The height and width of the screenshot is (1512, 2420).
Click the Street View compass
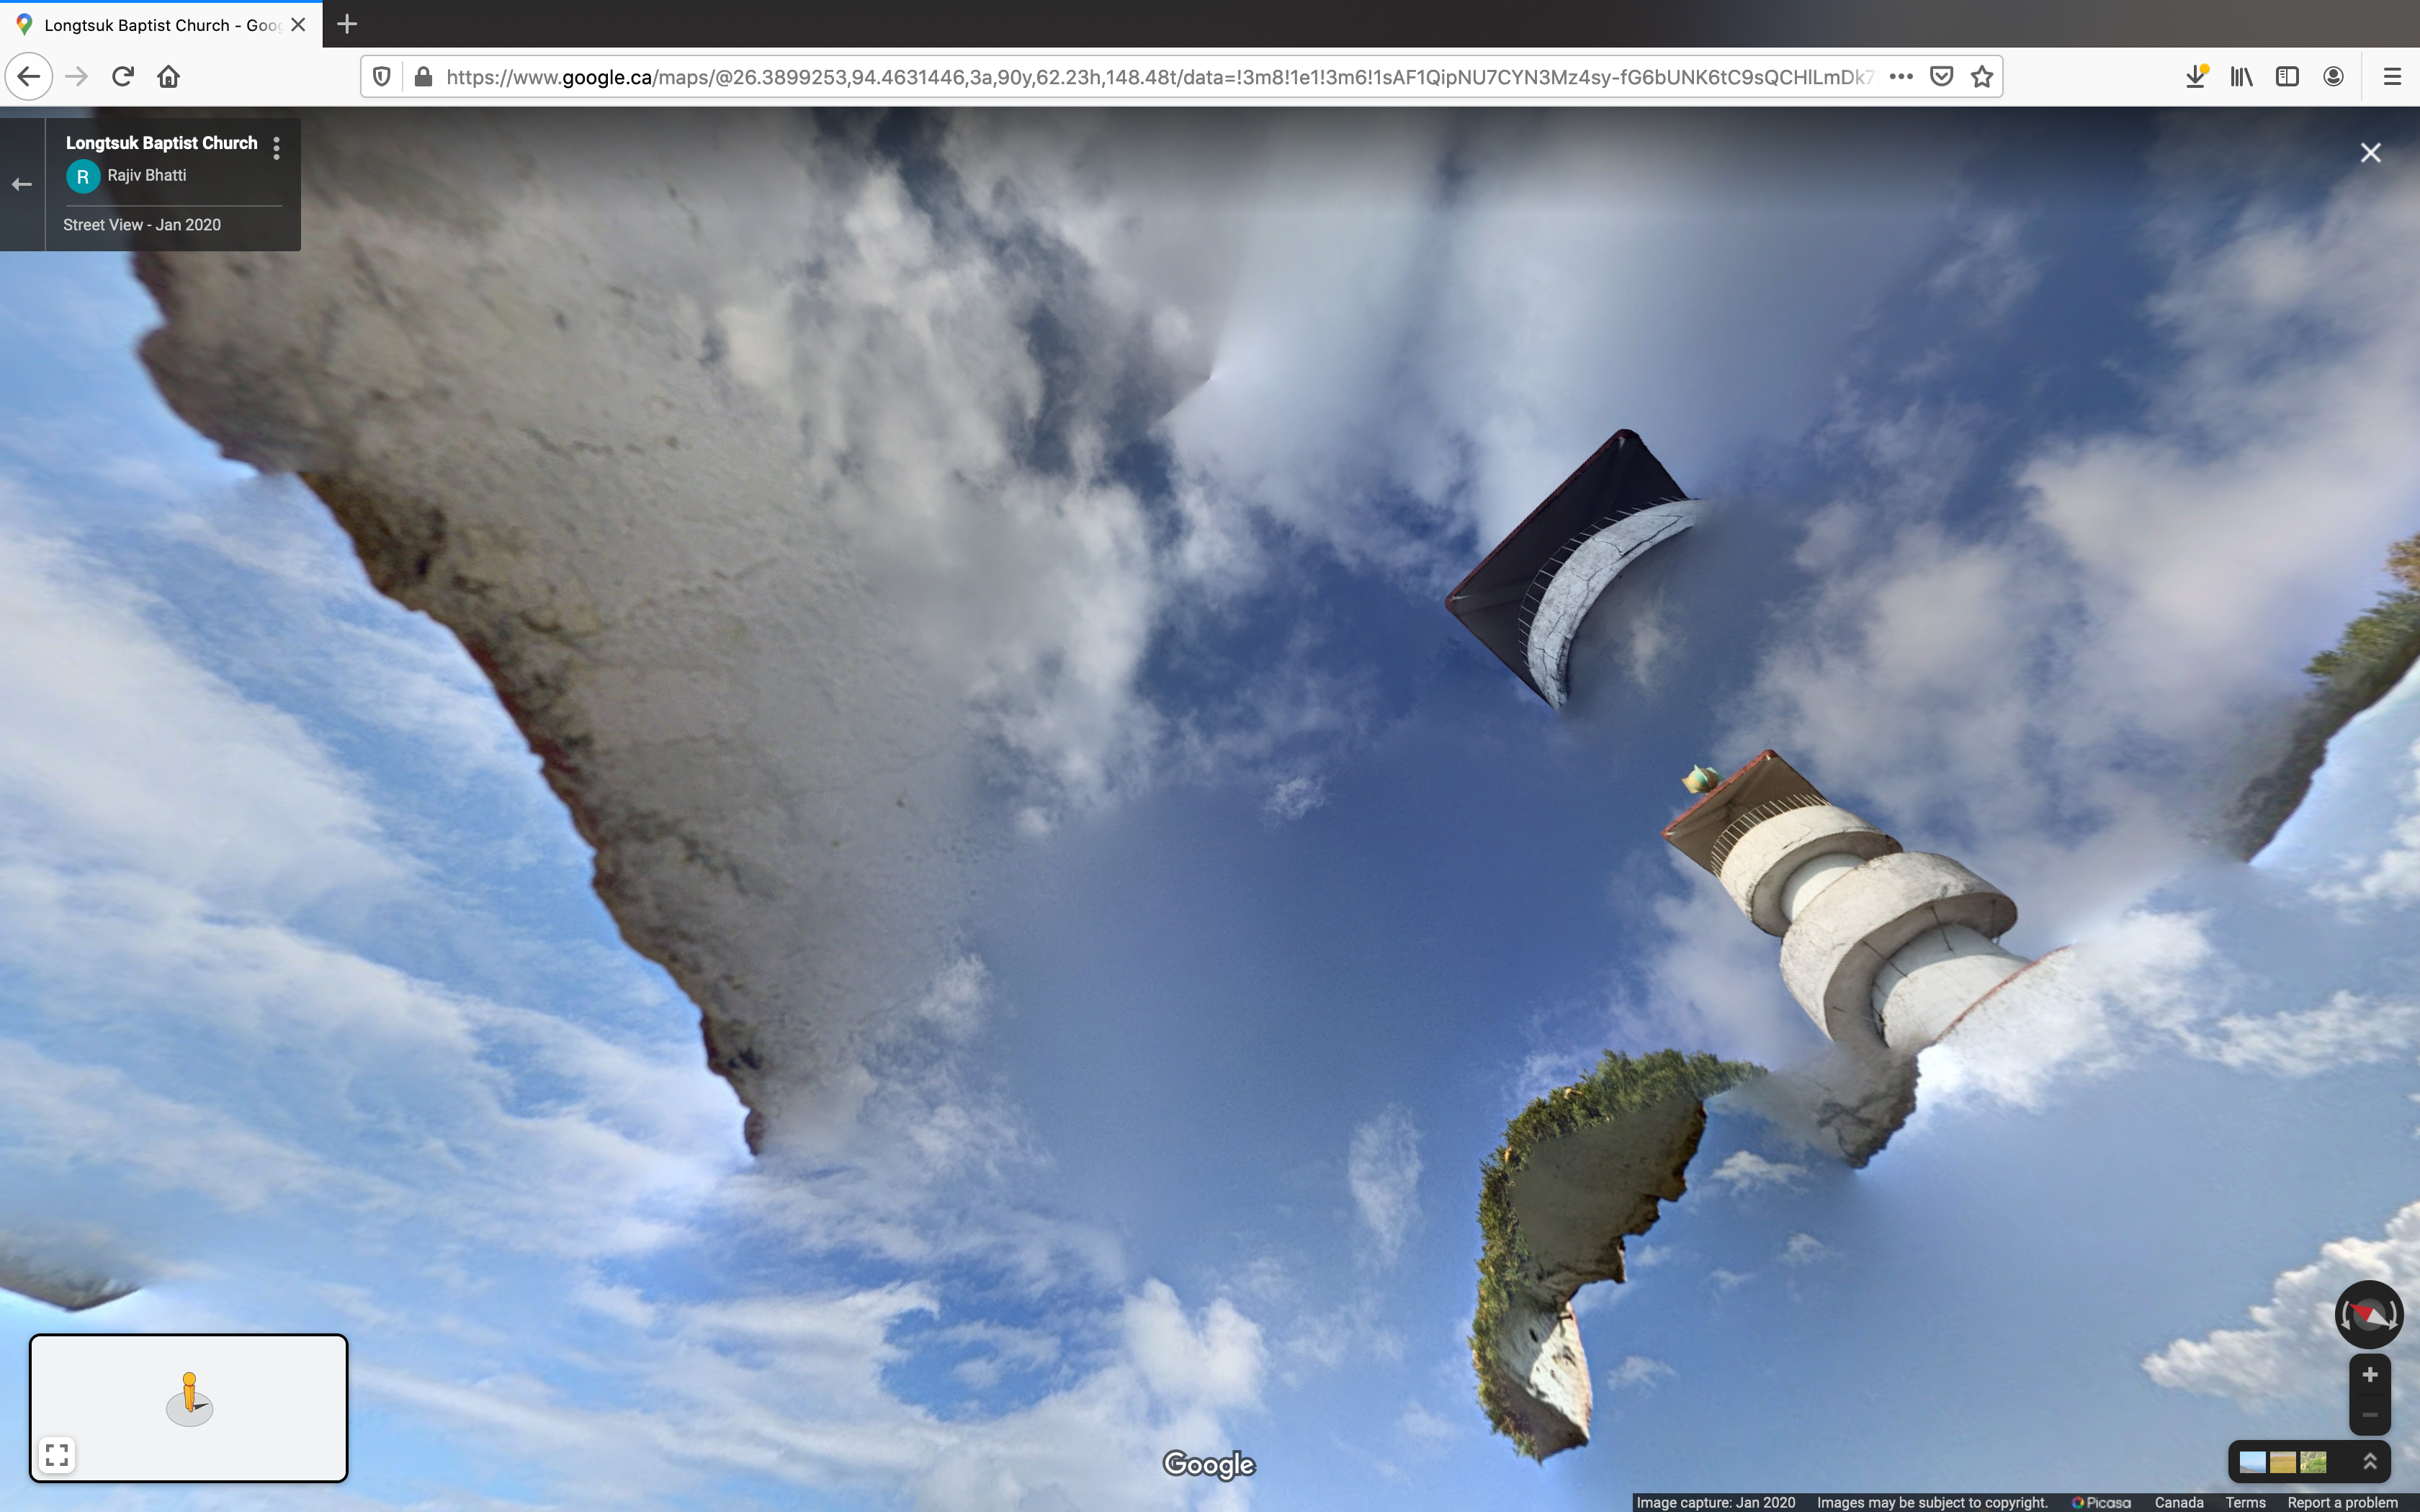click(2368, 1314)
